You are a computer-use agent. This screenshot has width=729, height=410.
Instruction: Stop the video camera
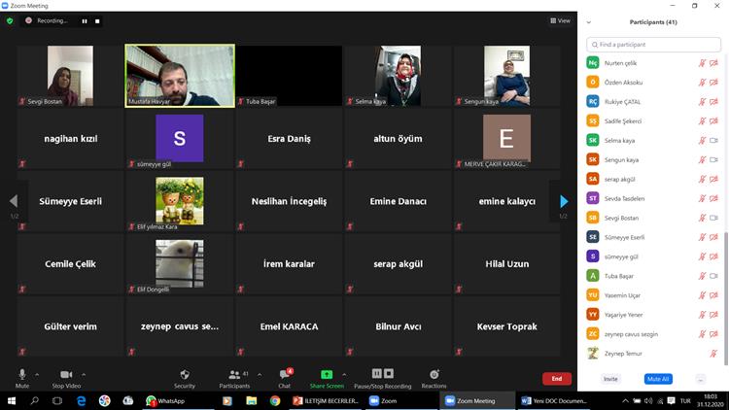point(66,378)
